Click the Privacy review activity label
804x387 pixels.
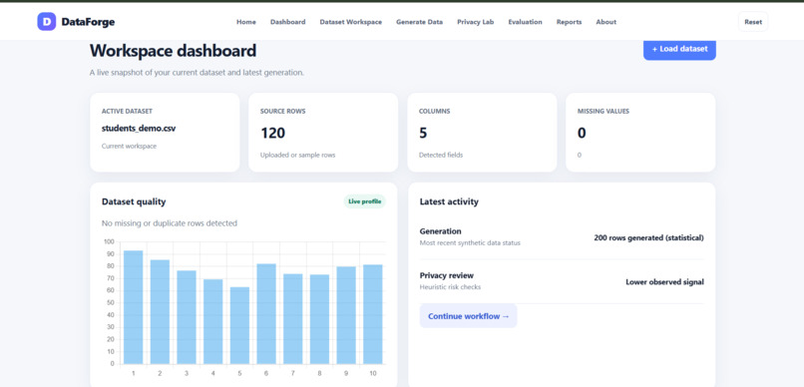[x=446, y=275]
